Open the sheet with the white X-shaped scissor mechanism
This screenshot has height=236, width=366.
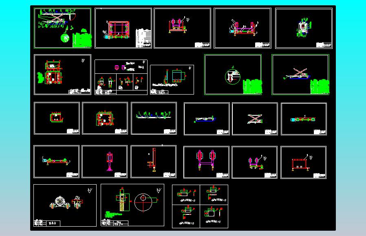(x=255, y=119)
